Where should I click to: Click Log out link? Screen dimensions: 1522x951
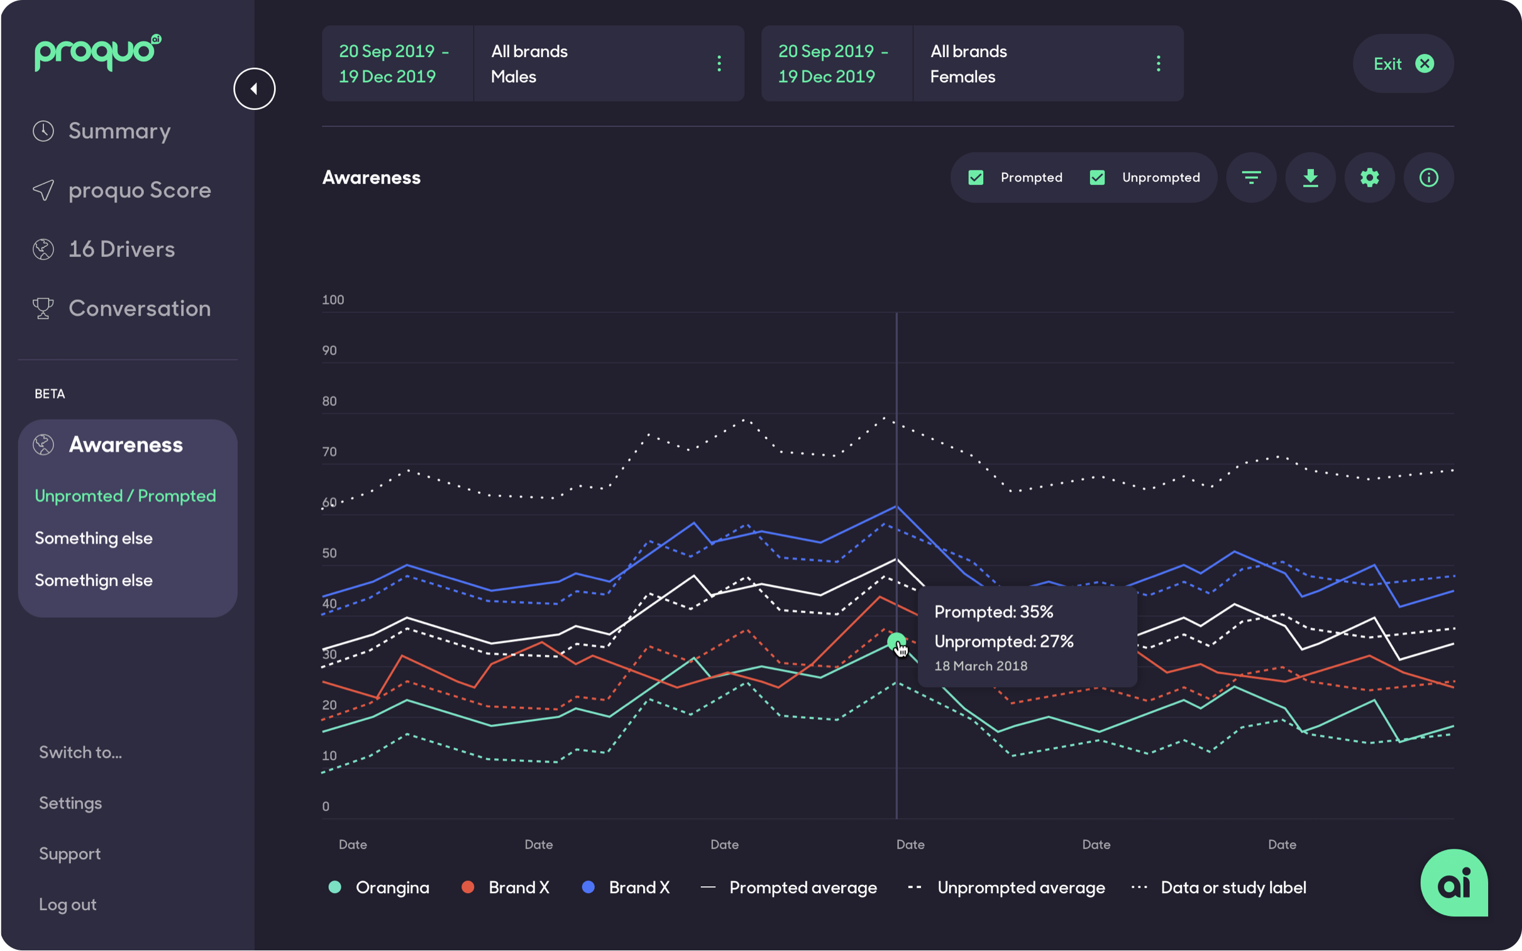point(67,904)
